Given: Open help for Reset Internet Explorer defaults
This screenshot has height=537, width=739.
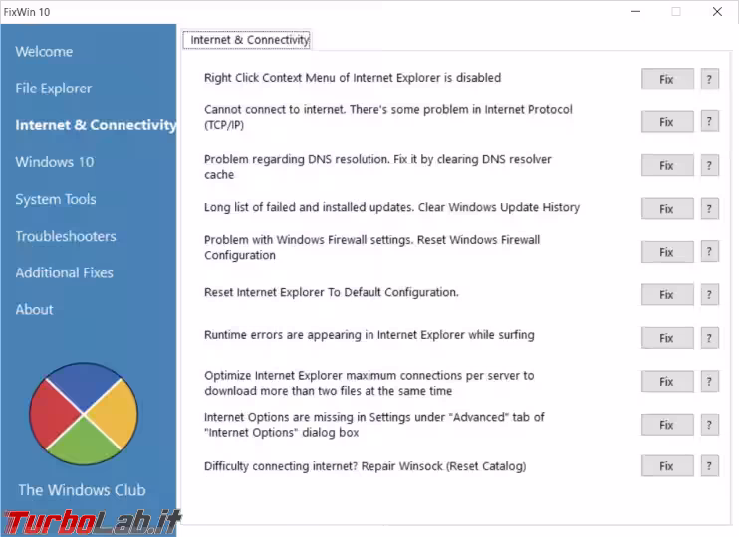Looking at the screenshot, I should 709,295.
